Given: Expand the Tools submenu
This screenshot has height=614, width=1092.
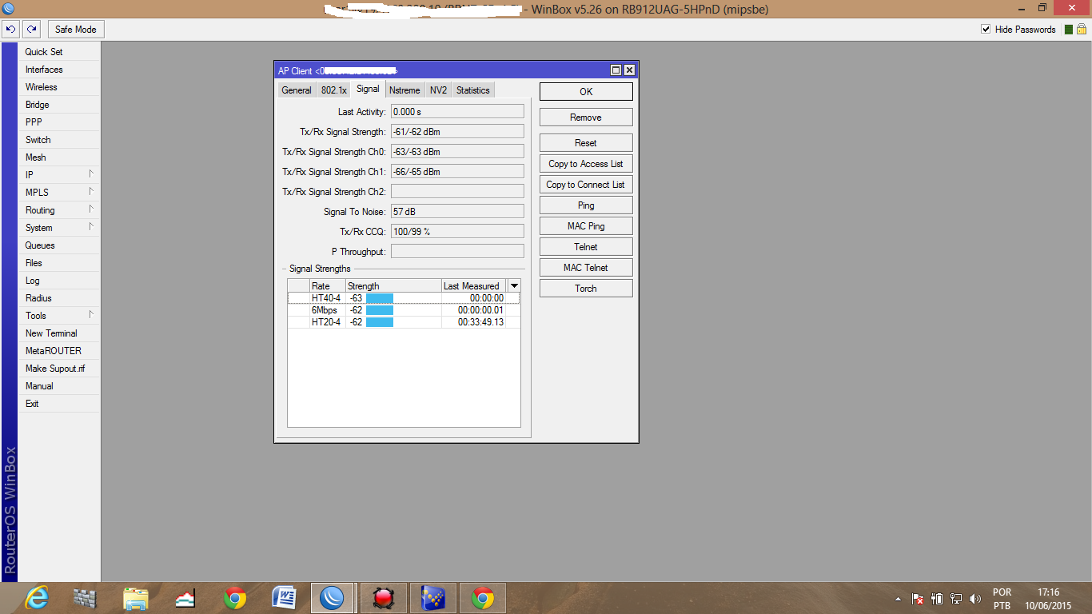Looking at the screenshot, I should pyautogui.click(x=60, y=316).
